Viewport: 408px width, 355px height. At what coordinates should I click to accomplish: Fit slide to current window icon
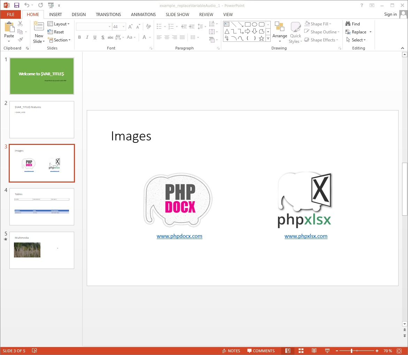399,351
